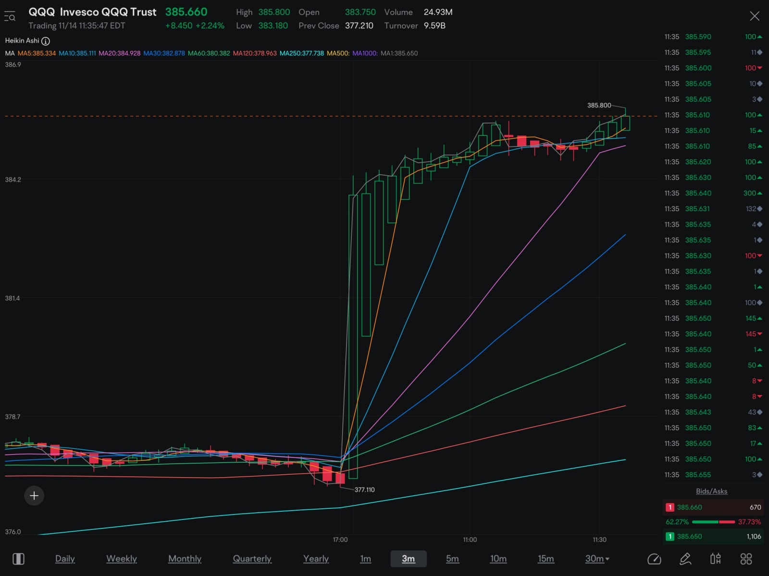Viewport: 769px width, 576px height.
Task: Add a new indicator with plus button
Action: (34, 495)
